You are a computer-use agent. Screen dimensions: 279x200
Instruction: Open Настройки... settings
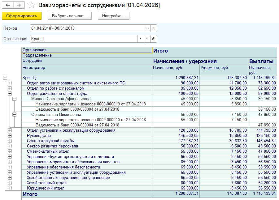click(x=114, y=16)
